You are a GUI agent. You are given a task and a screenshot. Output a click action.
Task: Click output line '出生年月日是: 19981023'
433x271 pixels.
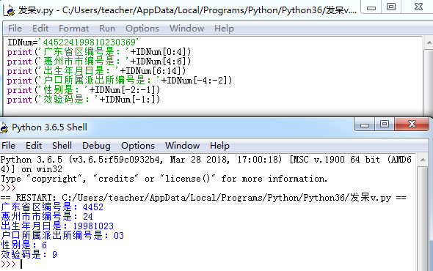point(57,226)
